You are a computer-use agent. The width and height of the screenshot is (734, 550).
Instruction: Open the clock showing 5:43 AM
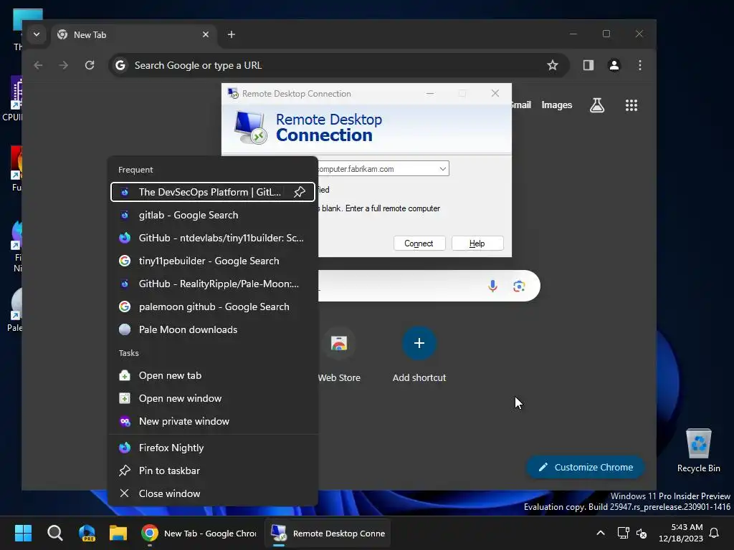click(x=681, y=533)
